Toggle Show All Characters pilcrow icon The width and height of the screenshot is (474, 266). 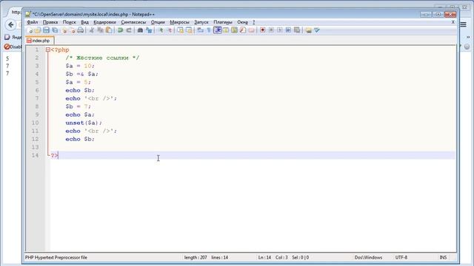click(209, 30)
